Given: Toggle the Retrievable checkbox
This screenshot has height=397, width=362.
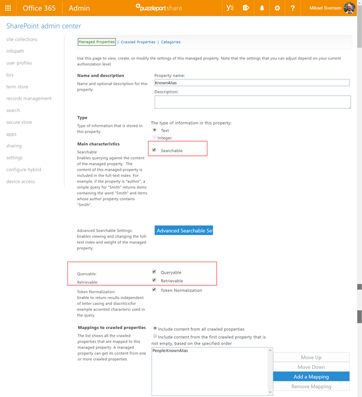Looking at the screenshot, I should 154,280.
